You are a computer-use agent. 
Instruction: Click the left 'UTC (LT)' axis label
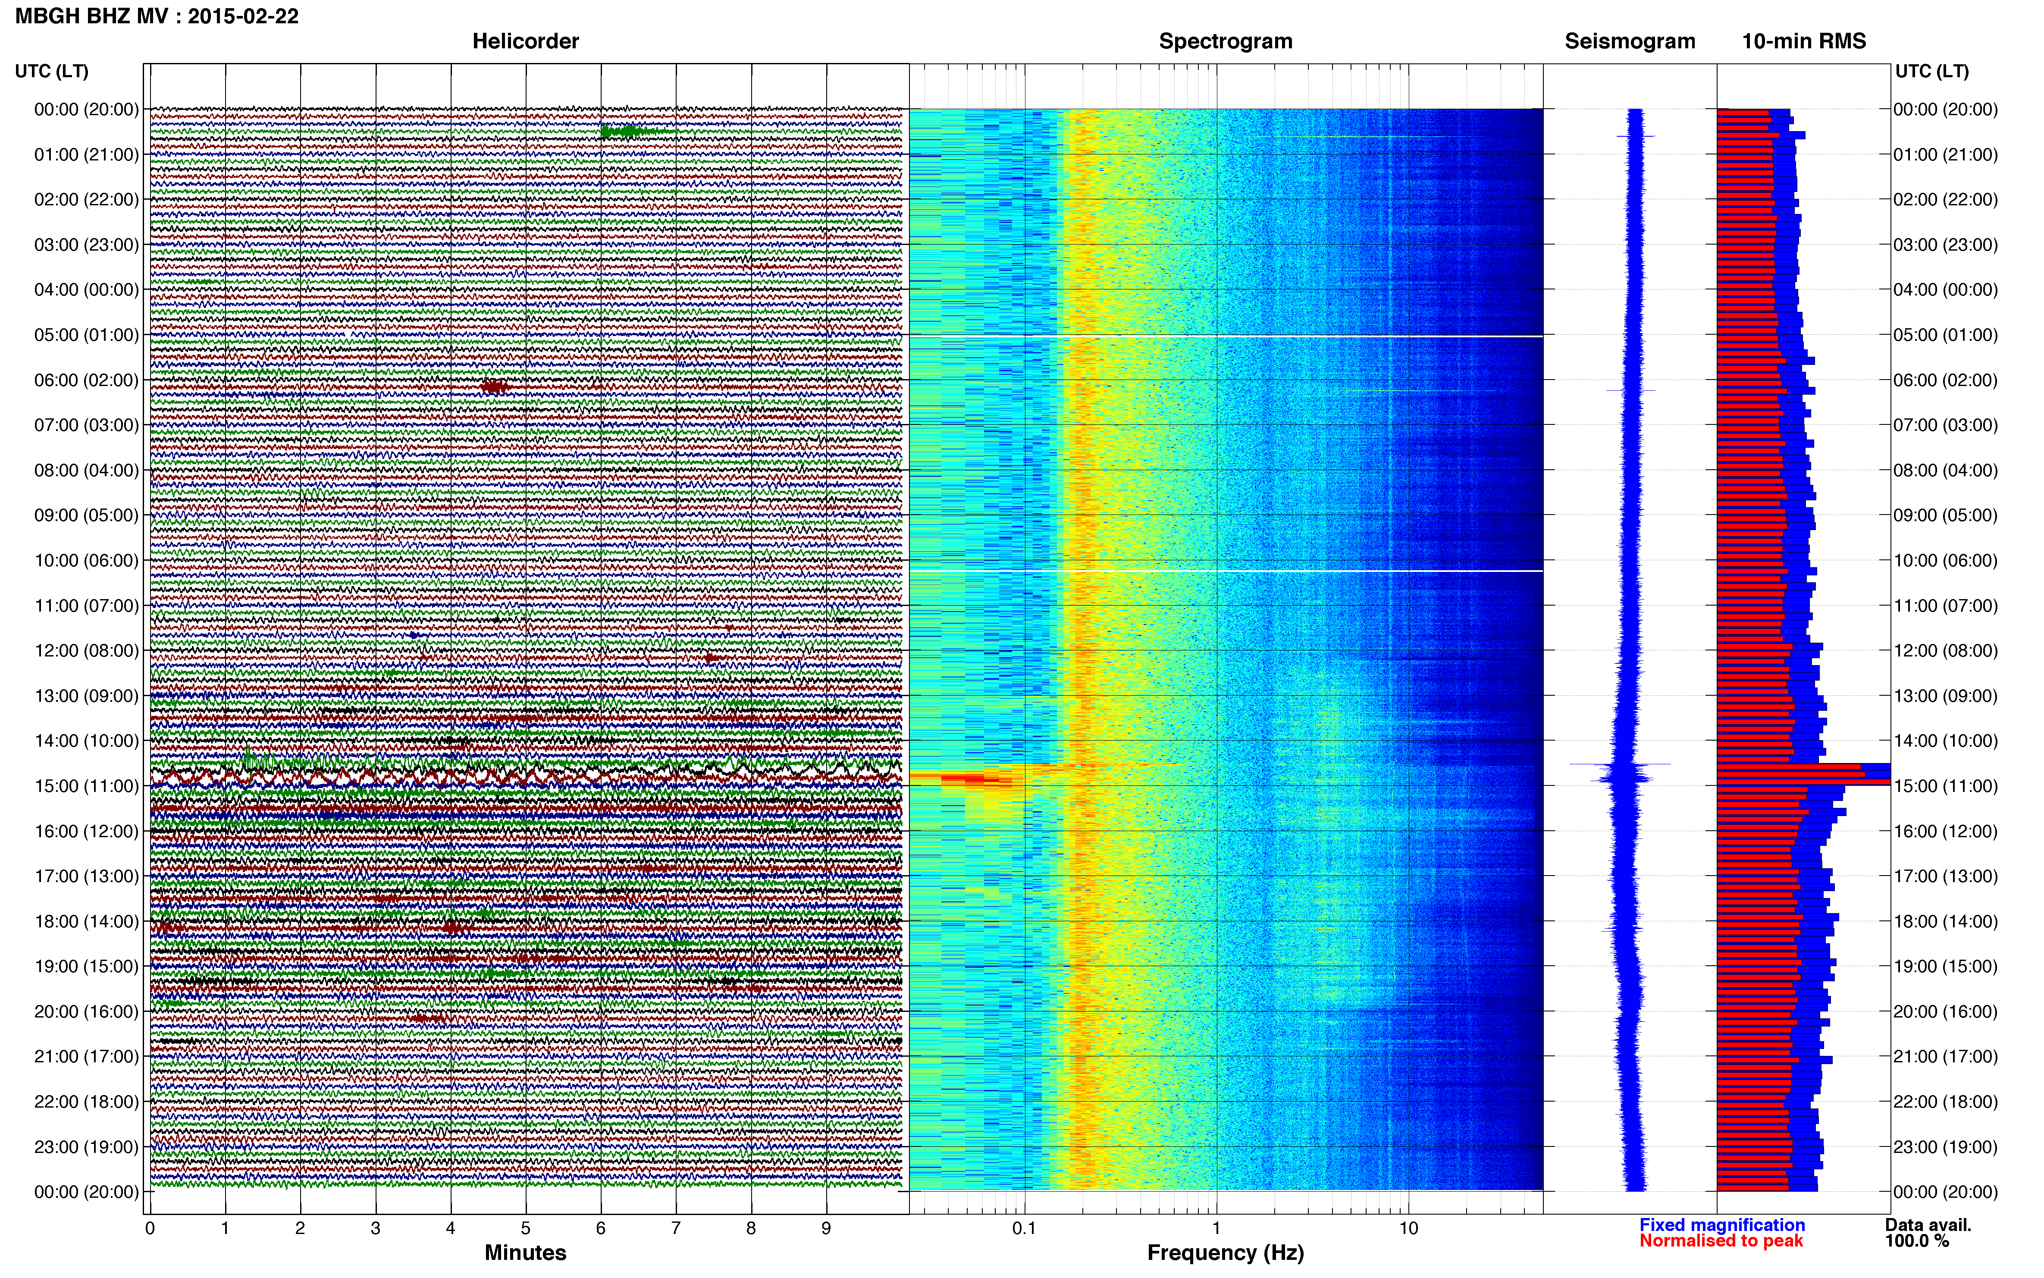(52, 71)
